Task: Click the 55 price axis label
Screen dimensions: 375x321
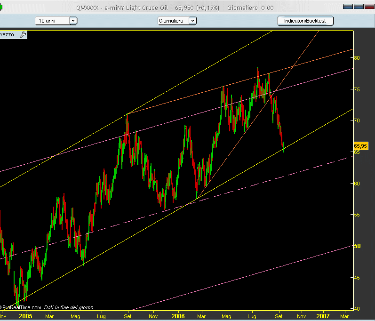Action: coord(357,215)
